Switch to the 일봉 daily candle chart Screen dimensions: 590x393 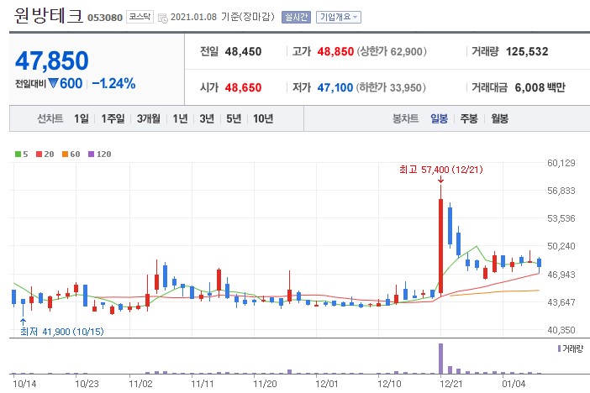tap(439, 119)
